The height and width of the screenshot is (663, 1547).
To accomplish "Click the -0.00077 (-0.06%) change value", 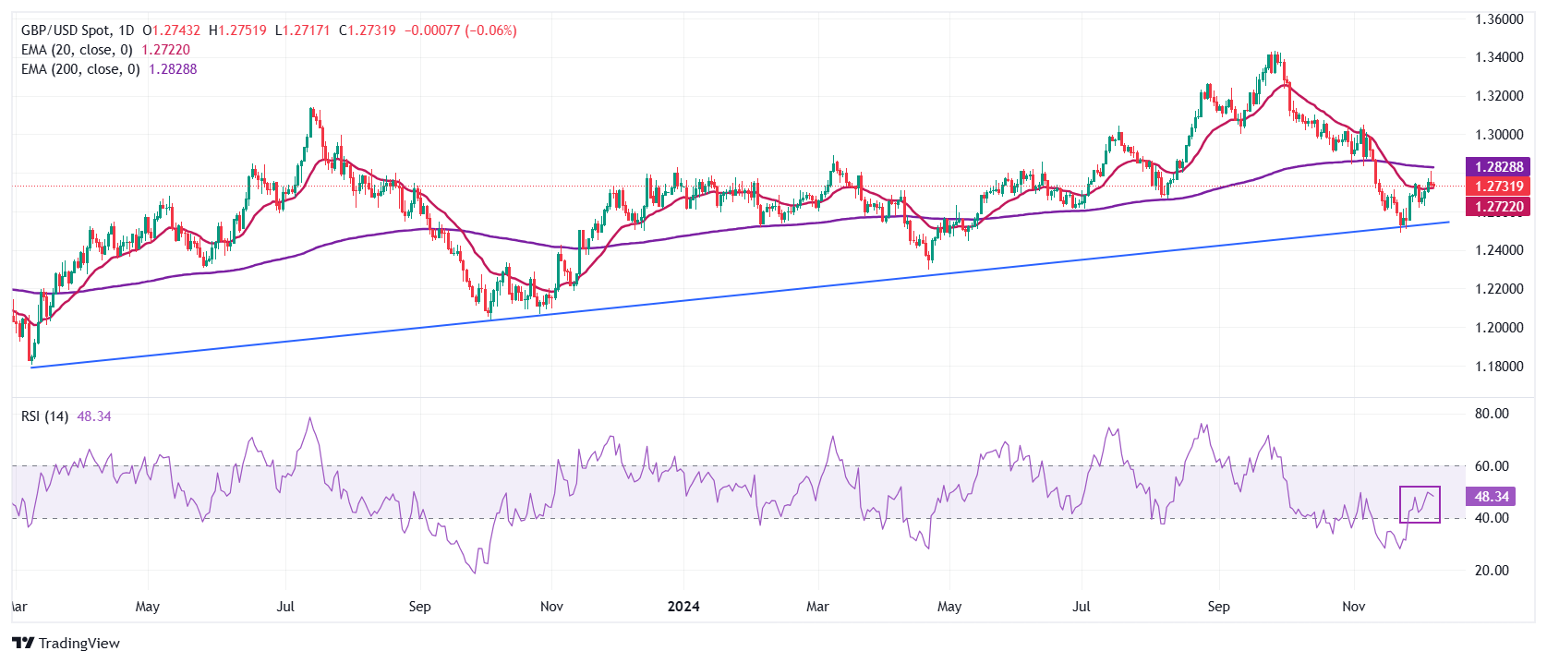I will 460,30.
